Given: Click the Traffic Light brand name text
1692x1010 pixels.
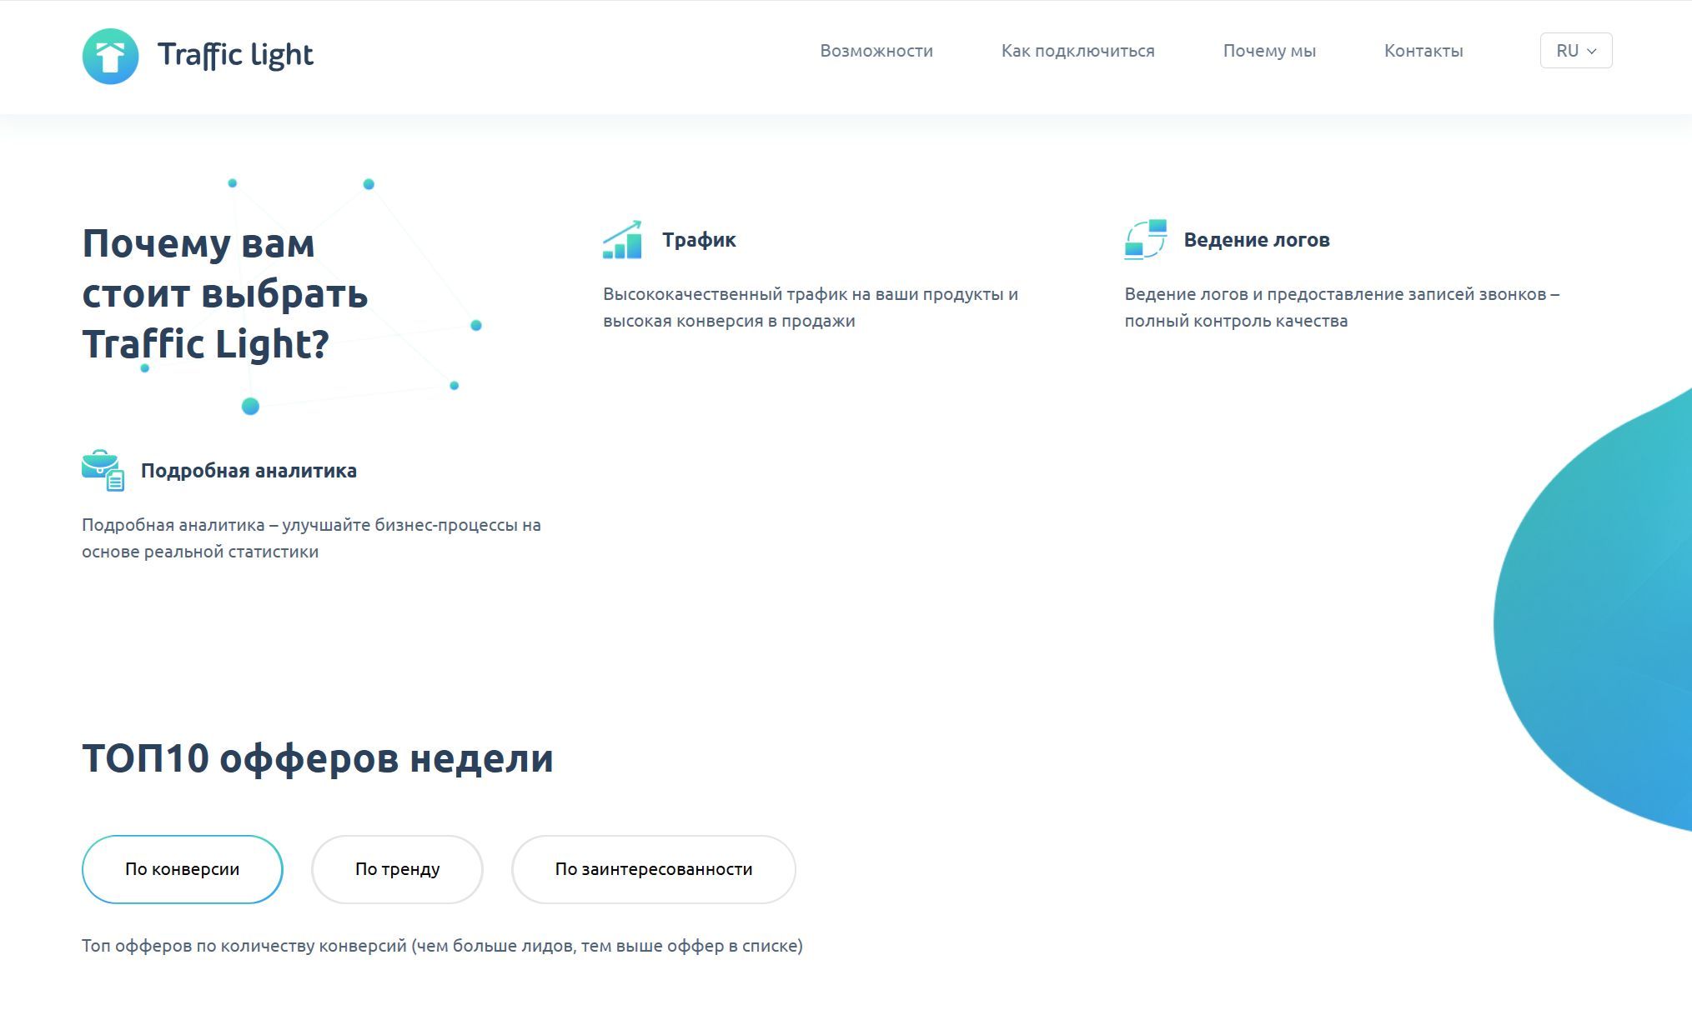Looking at the screenshot, I should tap(235, 55).
